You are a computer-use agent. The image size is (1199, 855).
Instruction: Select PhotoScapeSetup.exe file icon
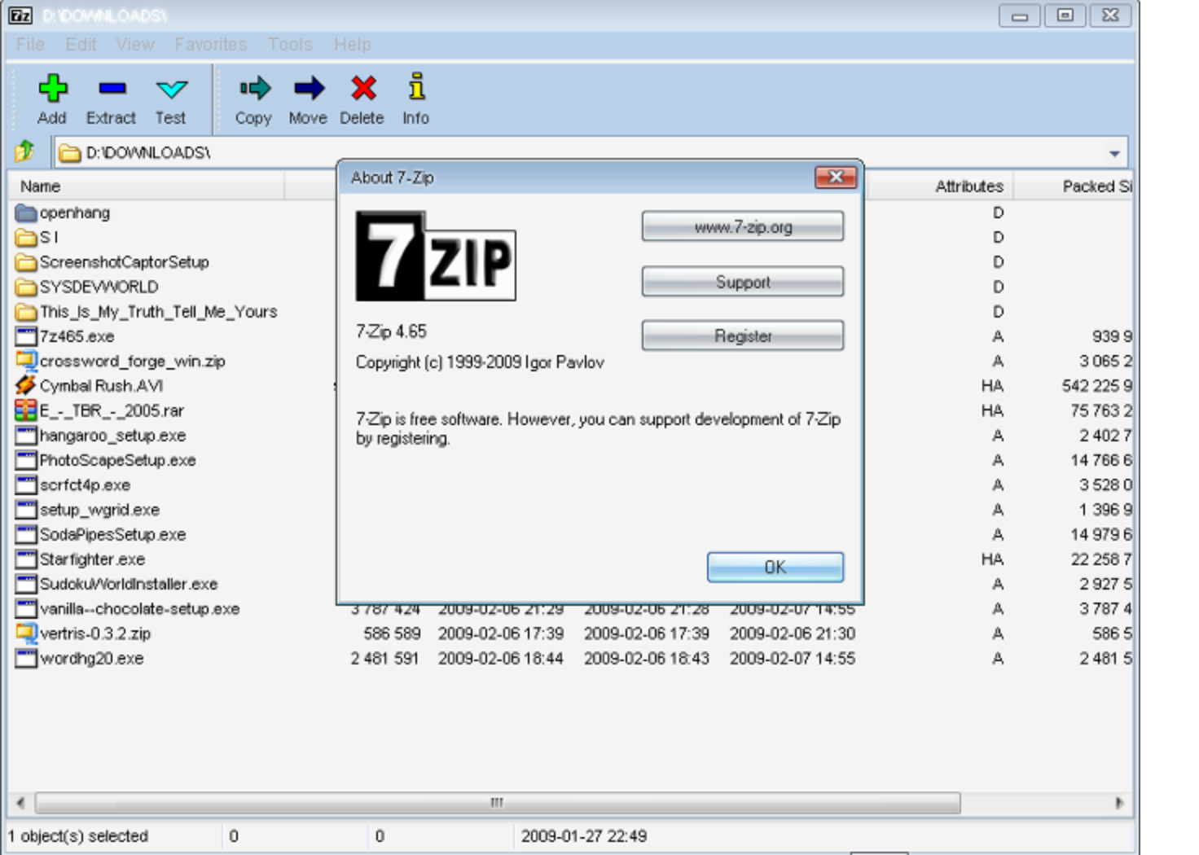click(26, 460)
